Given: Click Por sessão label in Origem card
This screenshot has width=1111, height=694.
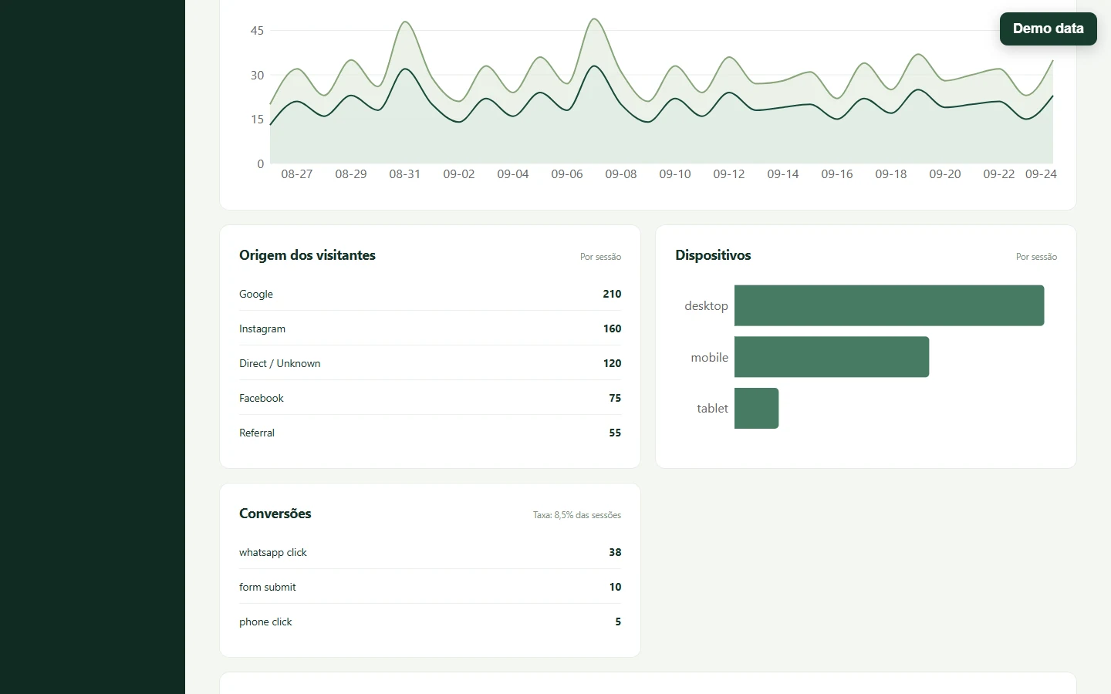Looking at the screenshot, I should tap(600, 257).
